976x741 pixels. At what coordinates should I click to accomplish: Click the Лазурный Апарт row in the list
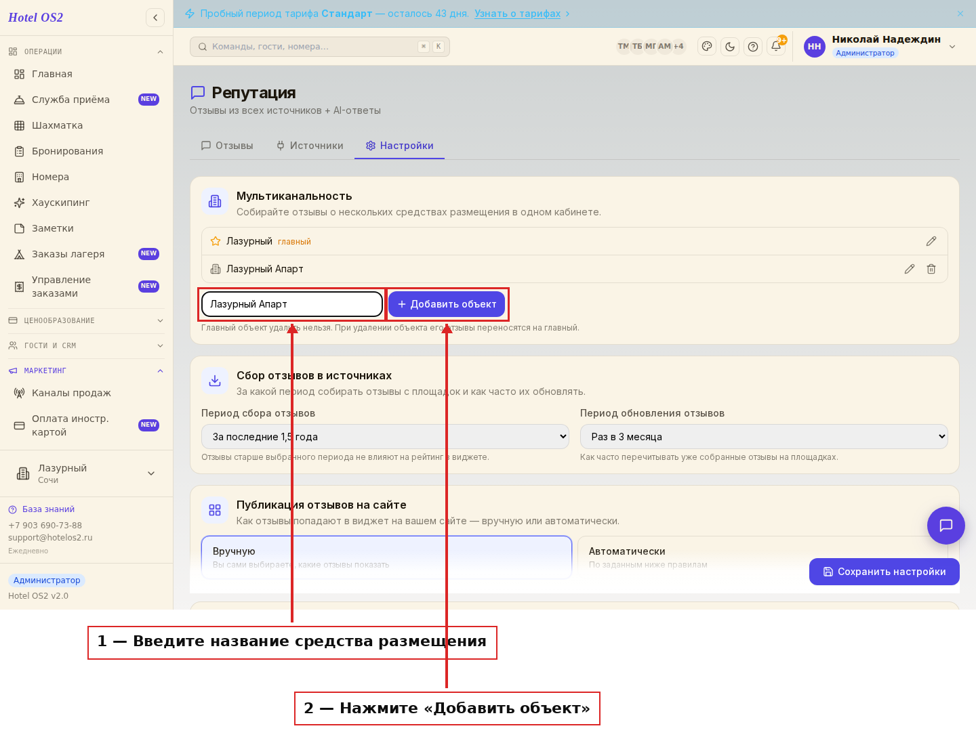[x=575, y=269]
